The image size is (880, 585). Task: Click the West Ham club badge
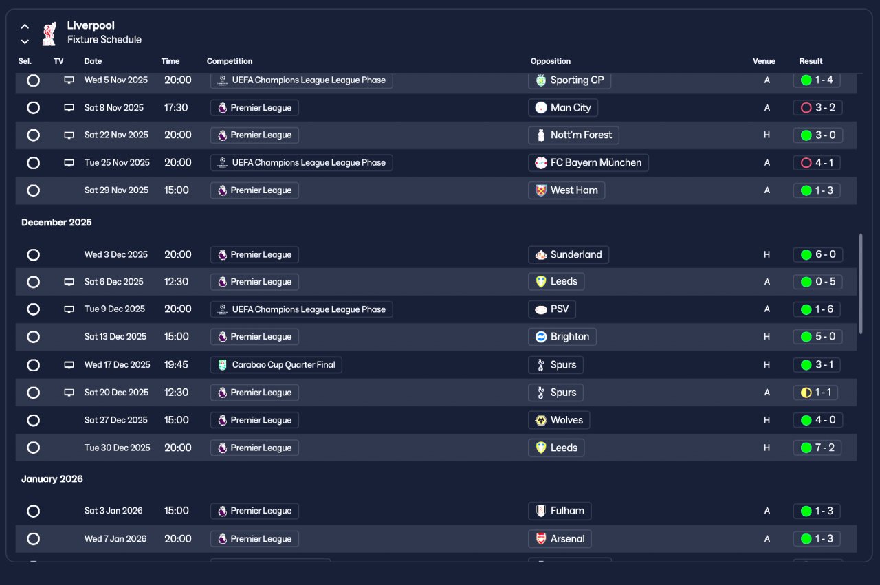coord(541,190)
